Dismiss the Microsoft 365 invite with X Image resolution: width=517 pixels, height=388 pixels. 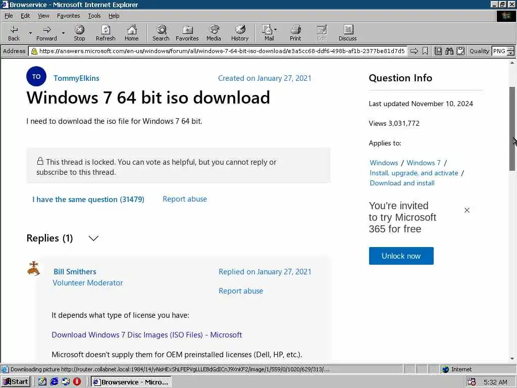(467, 210)
